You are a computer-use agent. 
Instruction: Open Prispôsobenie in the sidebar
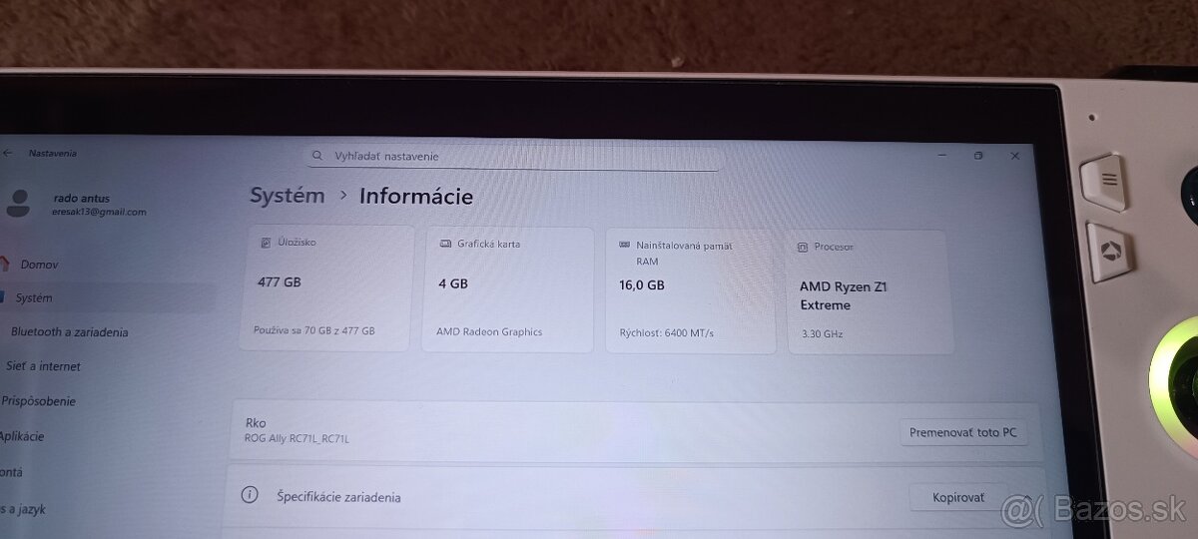click(x=38, y=401)
